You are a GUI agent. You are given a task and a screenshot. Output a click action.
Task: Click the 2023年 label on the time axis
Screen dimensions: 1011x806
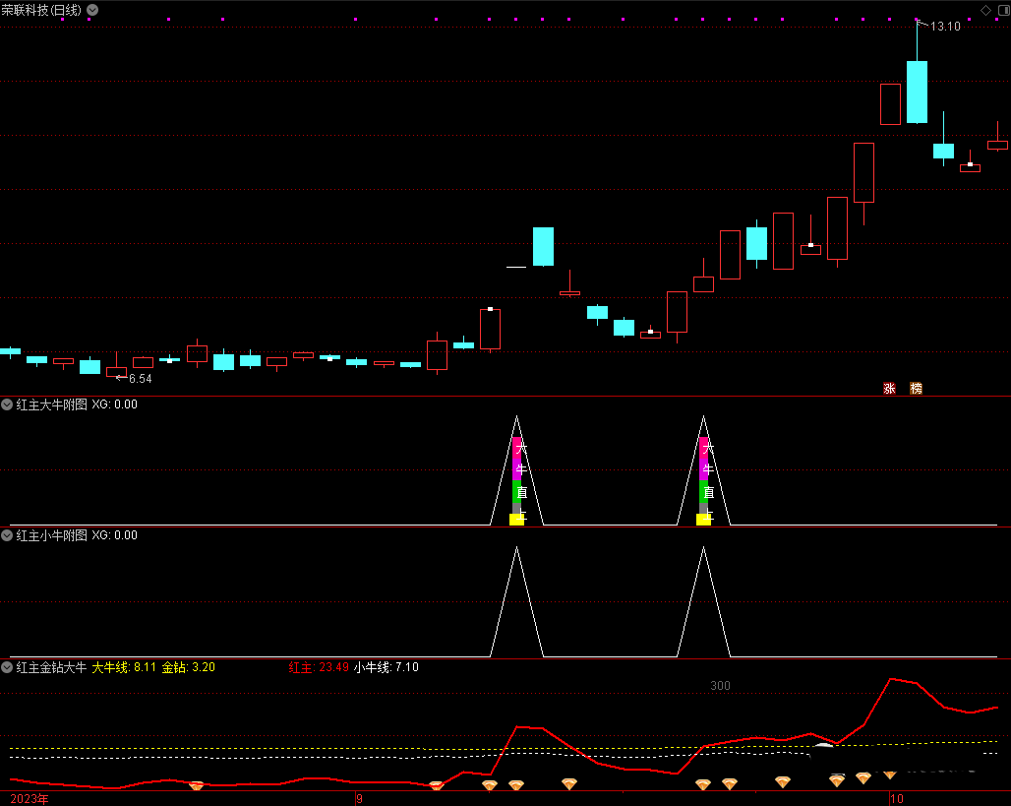tap(29, 798)
